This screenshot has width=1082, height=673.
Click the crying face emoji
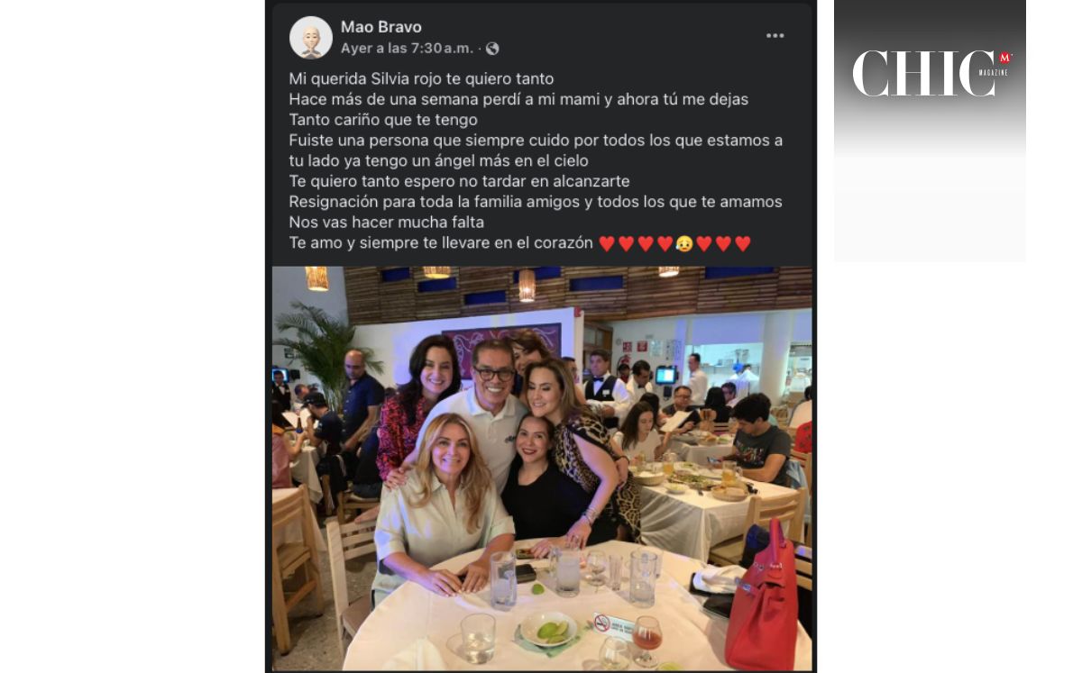point(683,243)
